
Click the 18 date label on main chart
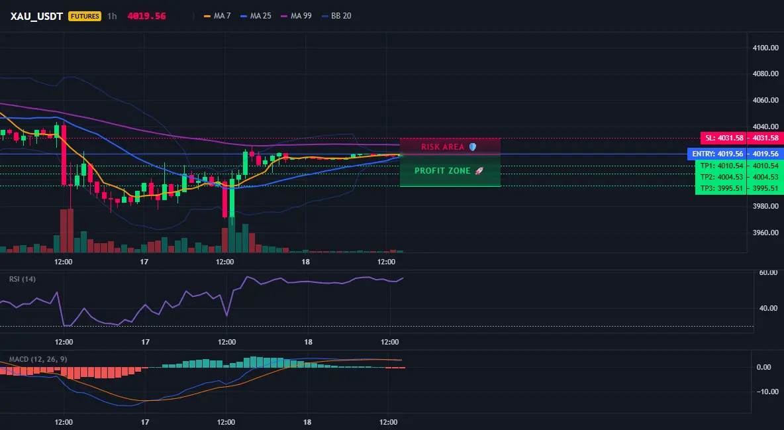[x=305, y=262]
